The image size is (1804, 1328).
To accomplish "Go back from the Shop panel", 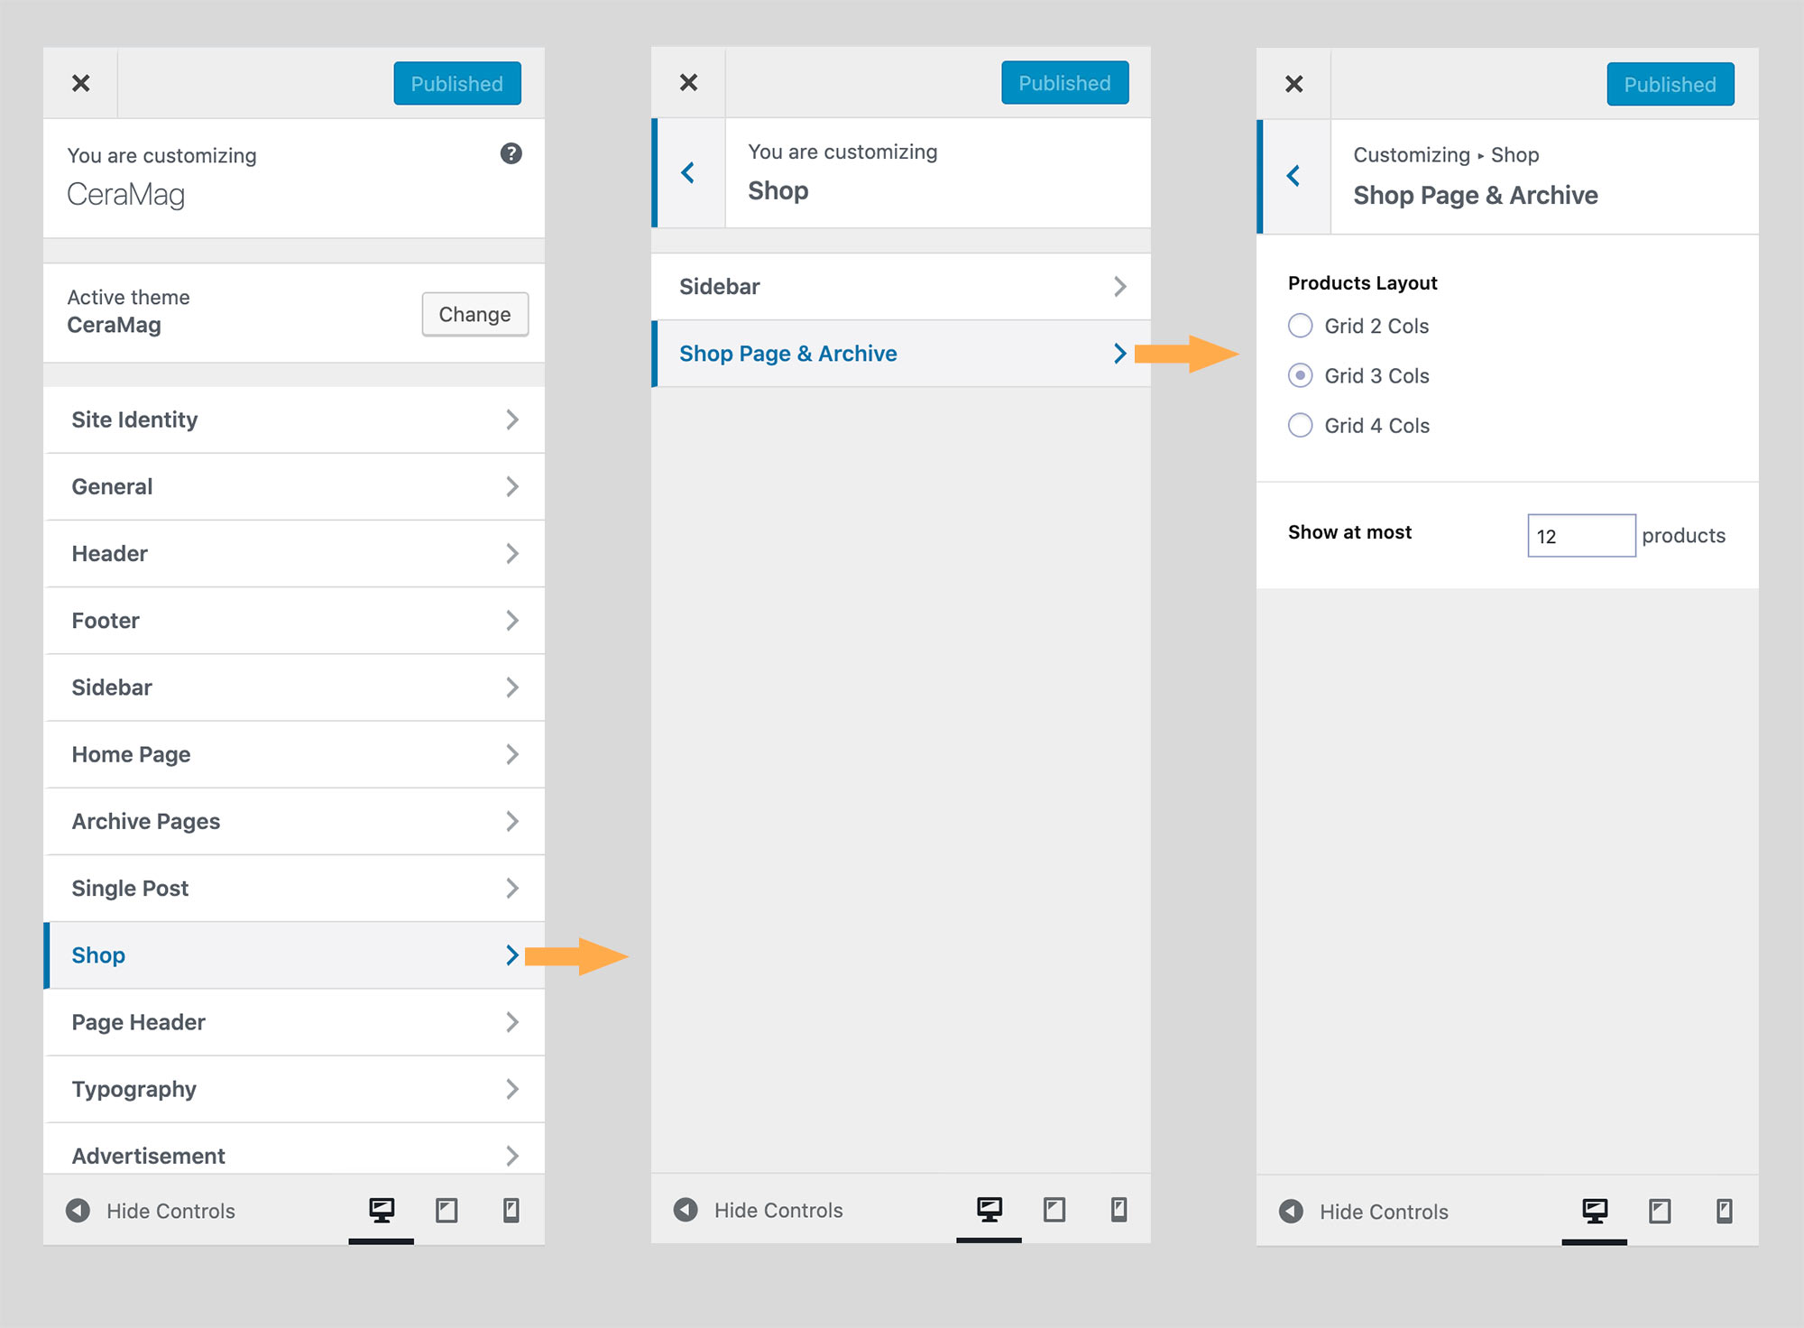I will click(x=688, y=172).
